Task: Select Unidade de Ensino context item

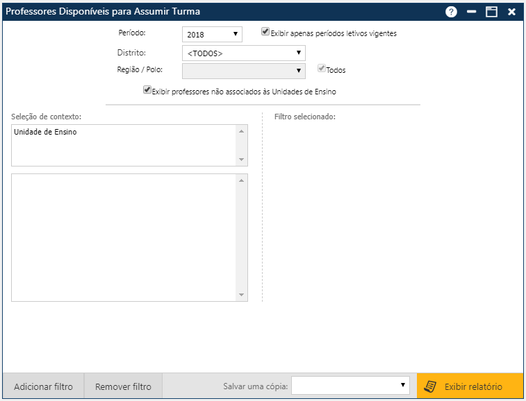Action: [x=46, y=132]
